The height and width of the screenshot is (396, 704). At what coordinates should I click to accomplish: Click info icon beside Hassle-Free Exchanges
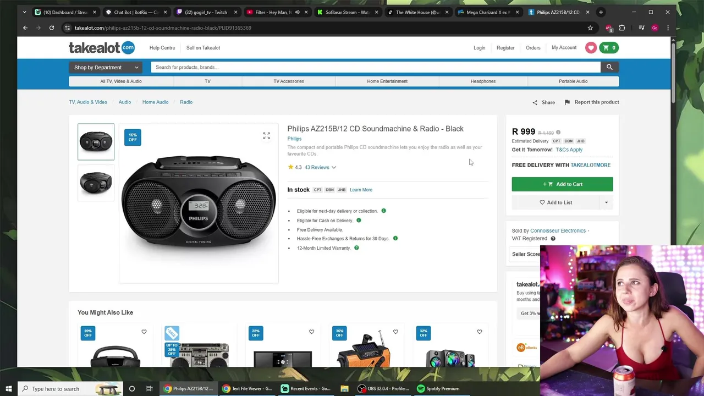(x=395, y=238)
